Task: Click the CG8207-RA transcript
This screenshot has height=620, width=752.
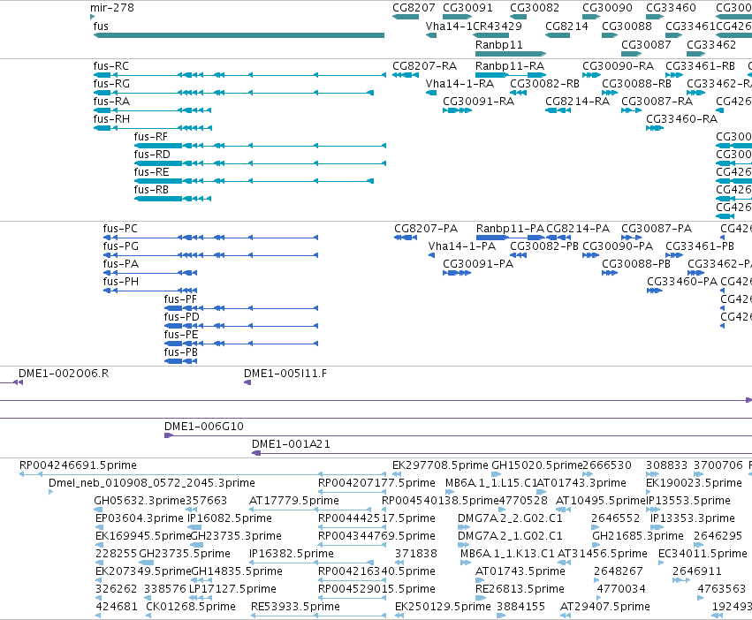Action: tap(406, 75)
